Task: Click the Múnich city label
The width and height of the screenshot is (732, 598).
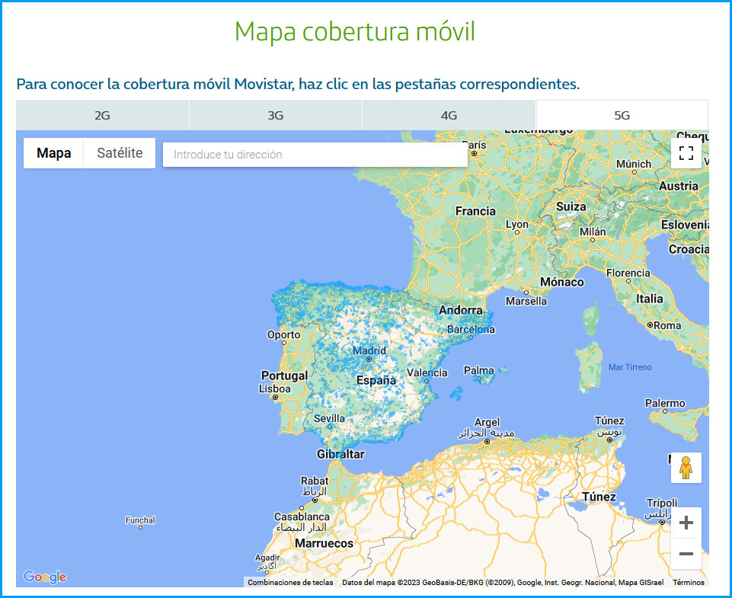Action: tap(634, 165)
